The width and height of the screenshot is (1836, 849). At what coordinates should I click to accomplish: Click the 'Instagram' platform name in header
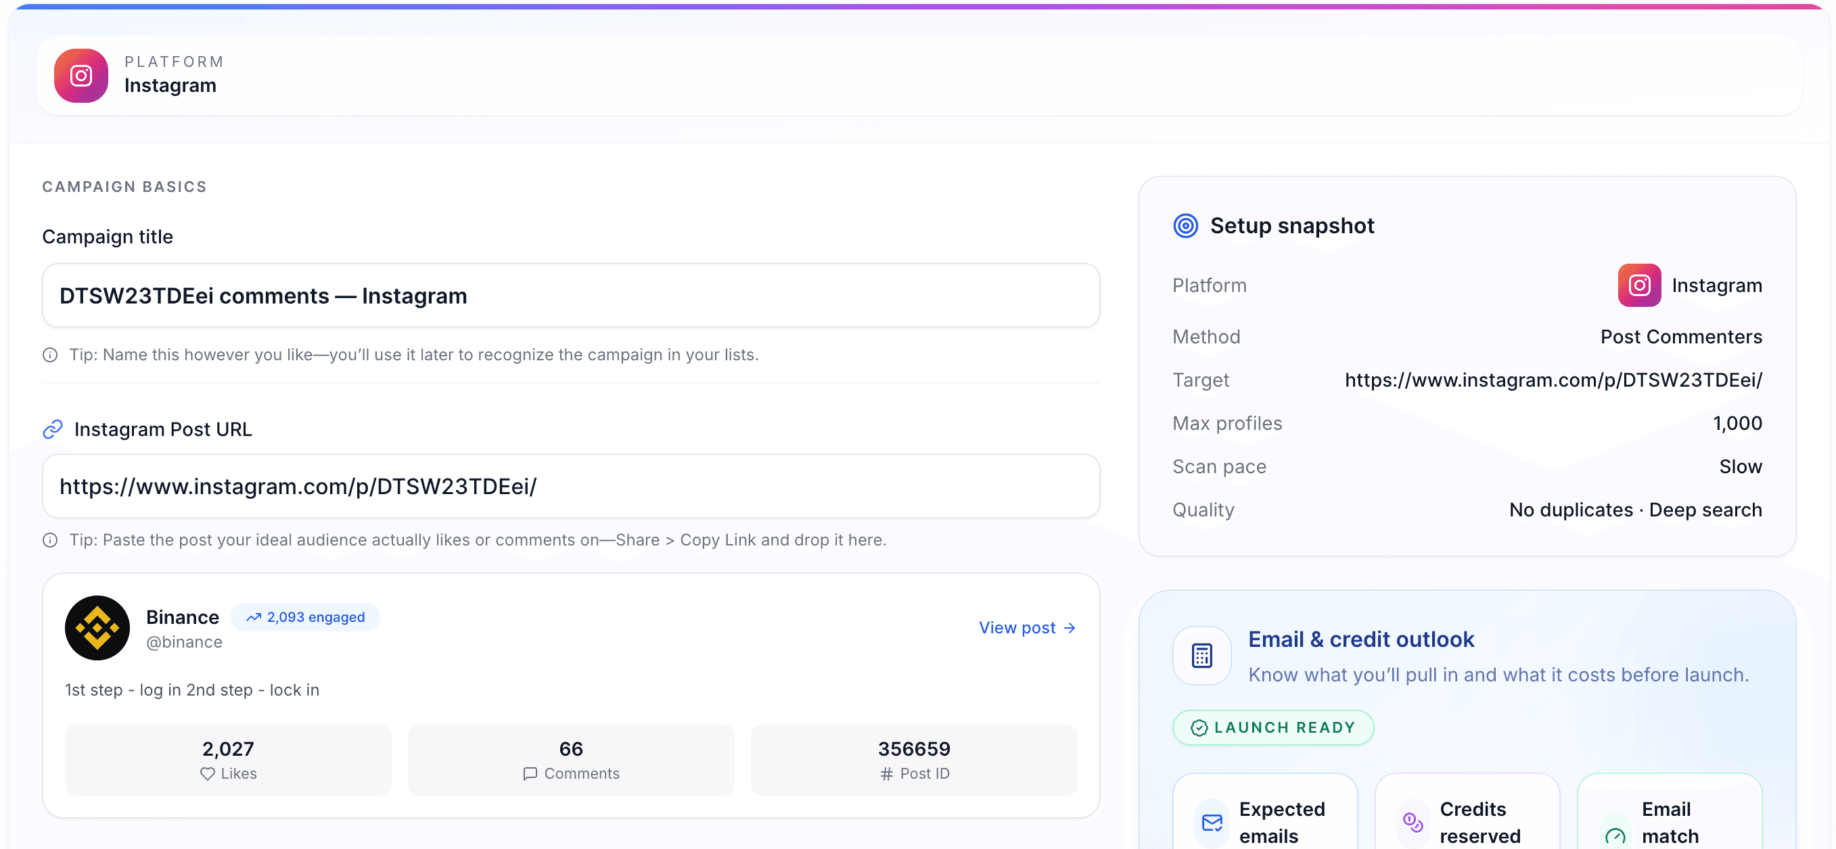coord(170,85)
